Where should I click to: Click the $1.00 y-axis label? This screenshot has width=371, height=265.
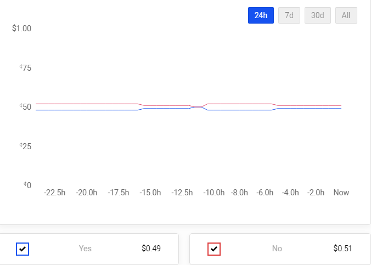tap(22, 28)
